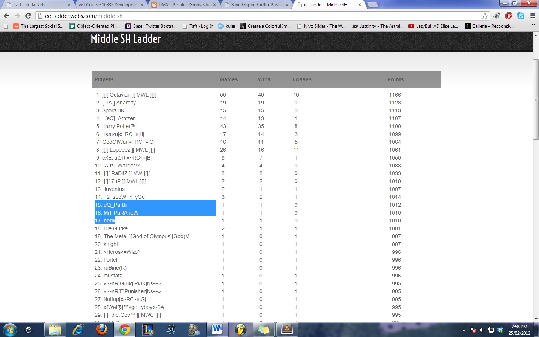Click the Skype extension icon

[x=521, y=16]
